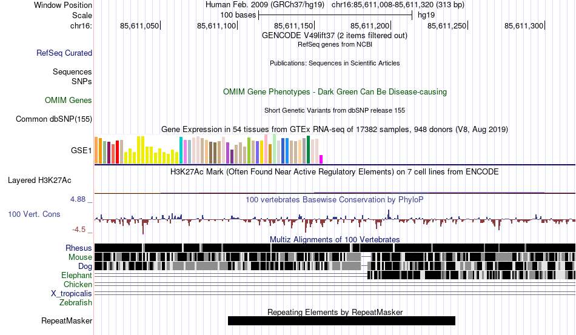The width and height of the screenshot is (576, 335).
Task: Click the SNPs track label
Action: pos(82,81)
